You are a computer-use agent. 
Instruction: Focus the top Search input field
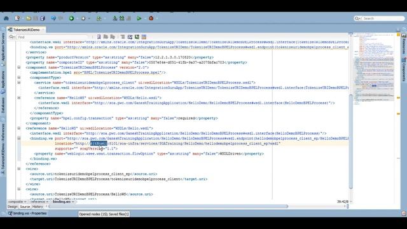click(383, 18)
